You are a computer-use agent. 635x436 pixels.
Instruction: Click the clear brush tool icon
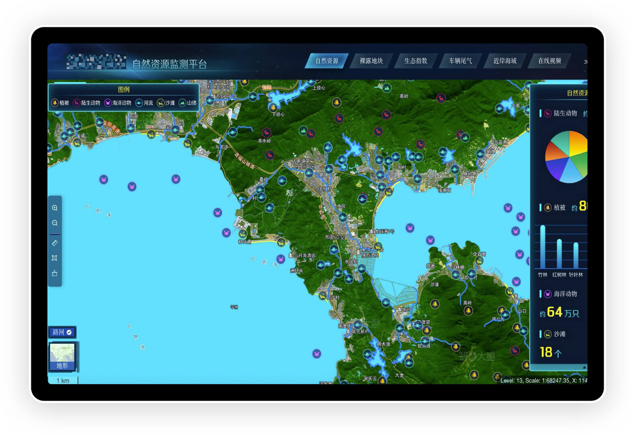55,274
